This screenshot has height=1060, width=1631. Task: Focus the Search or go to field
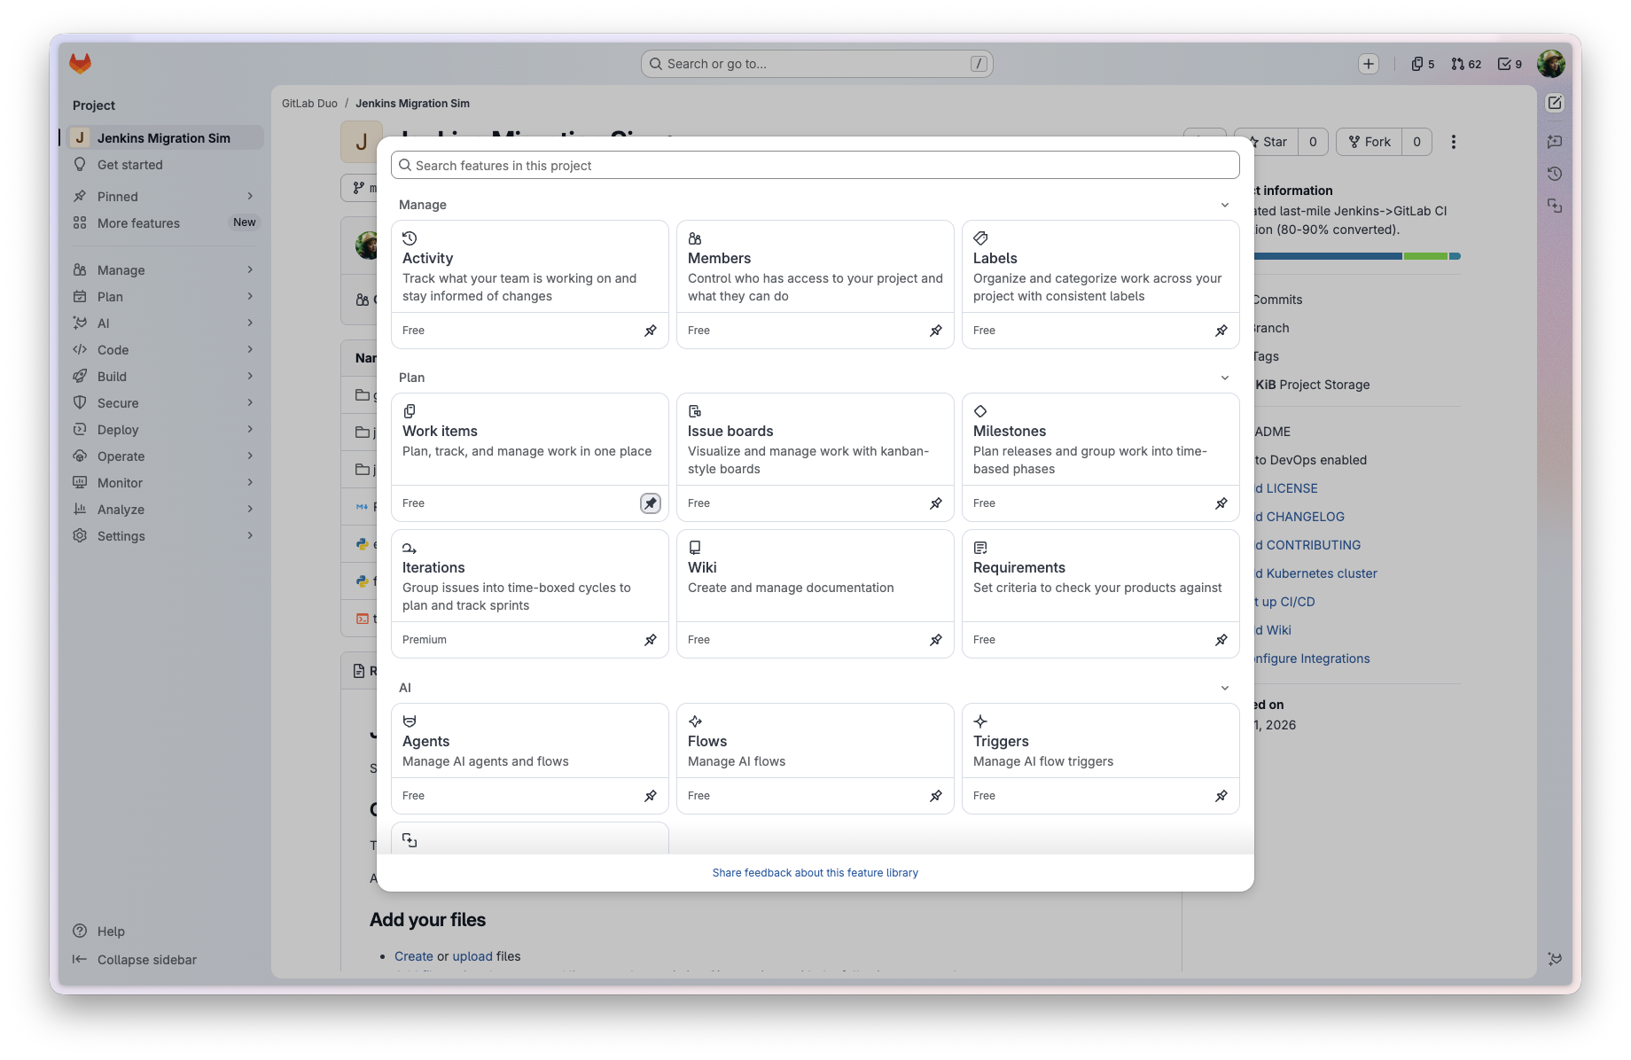click(817, 64)
